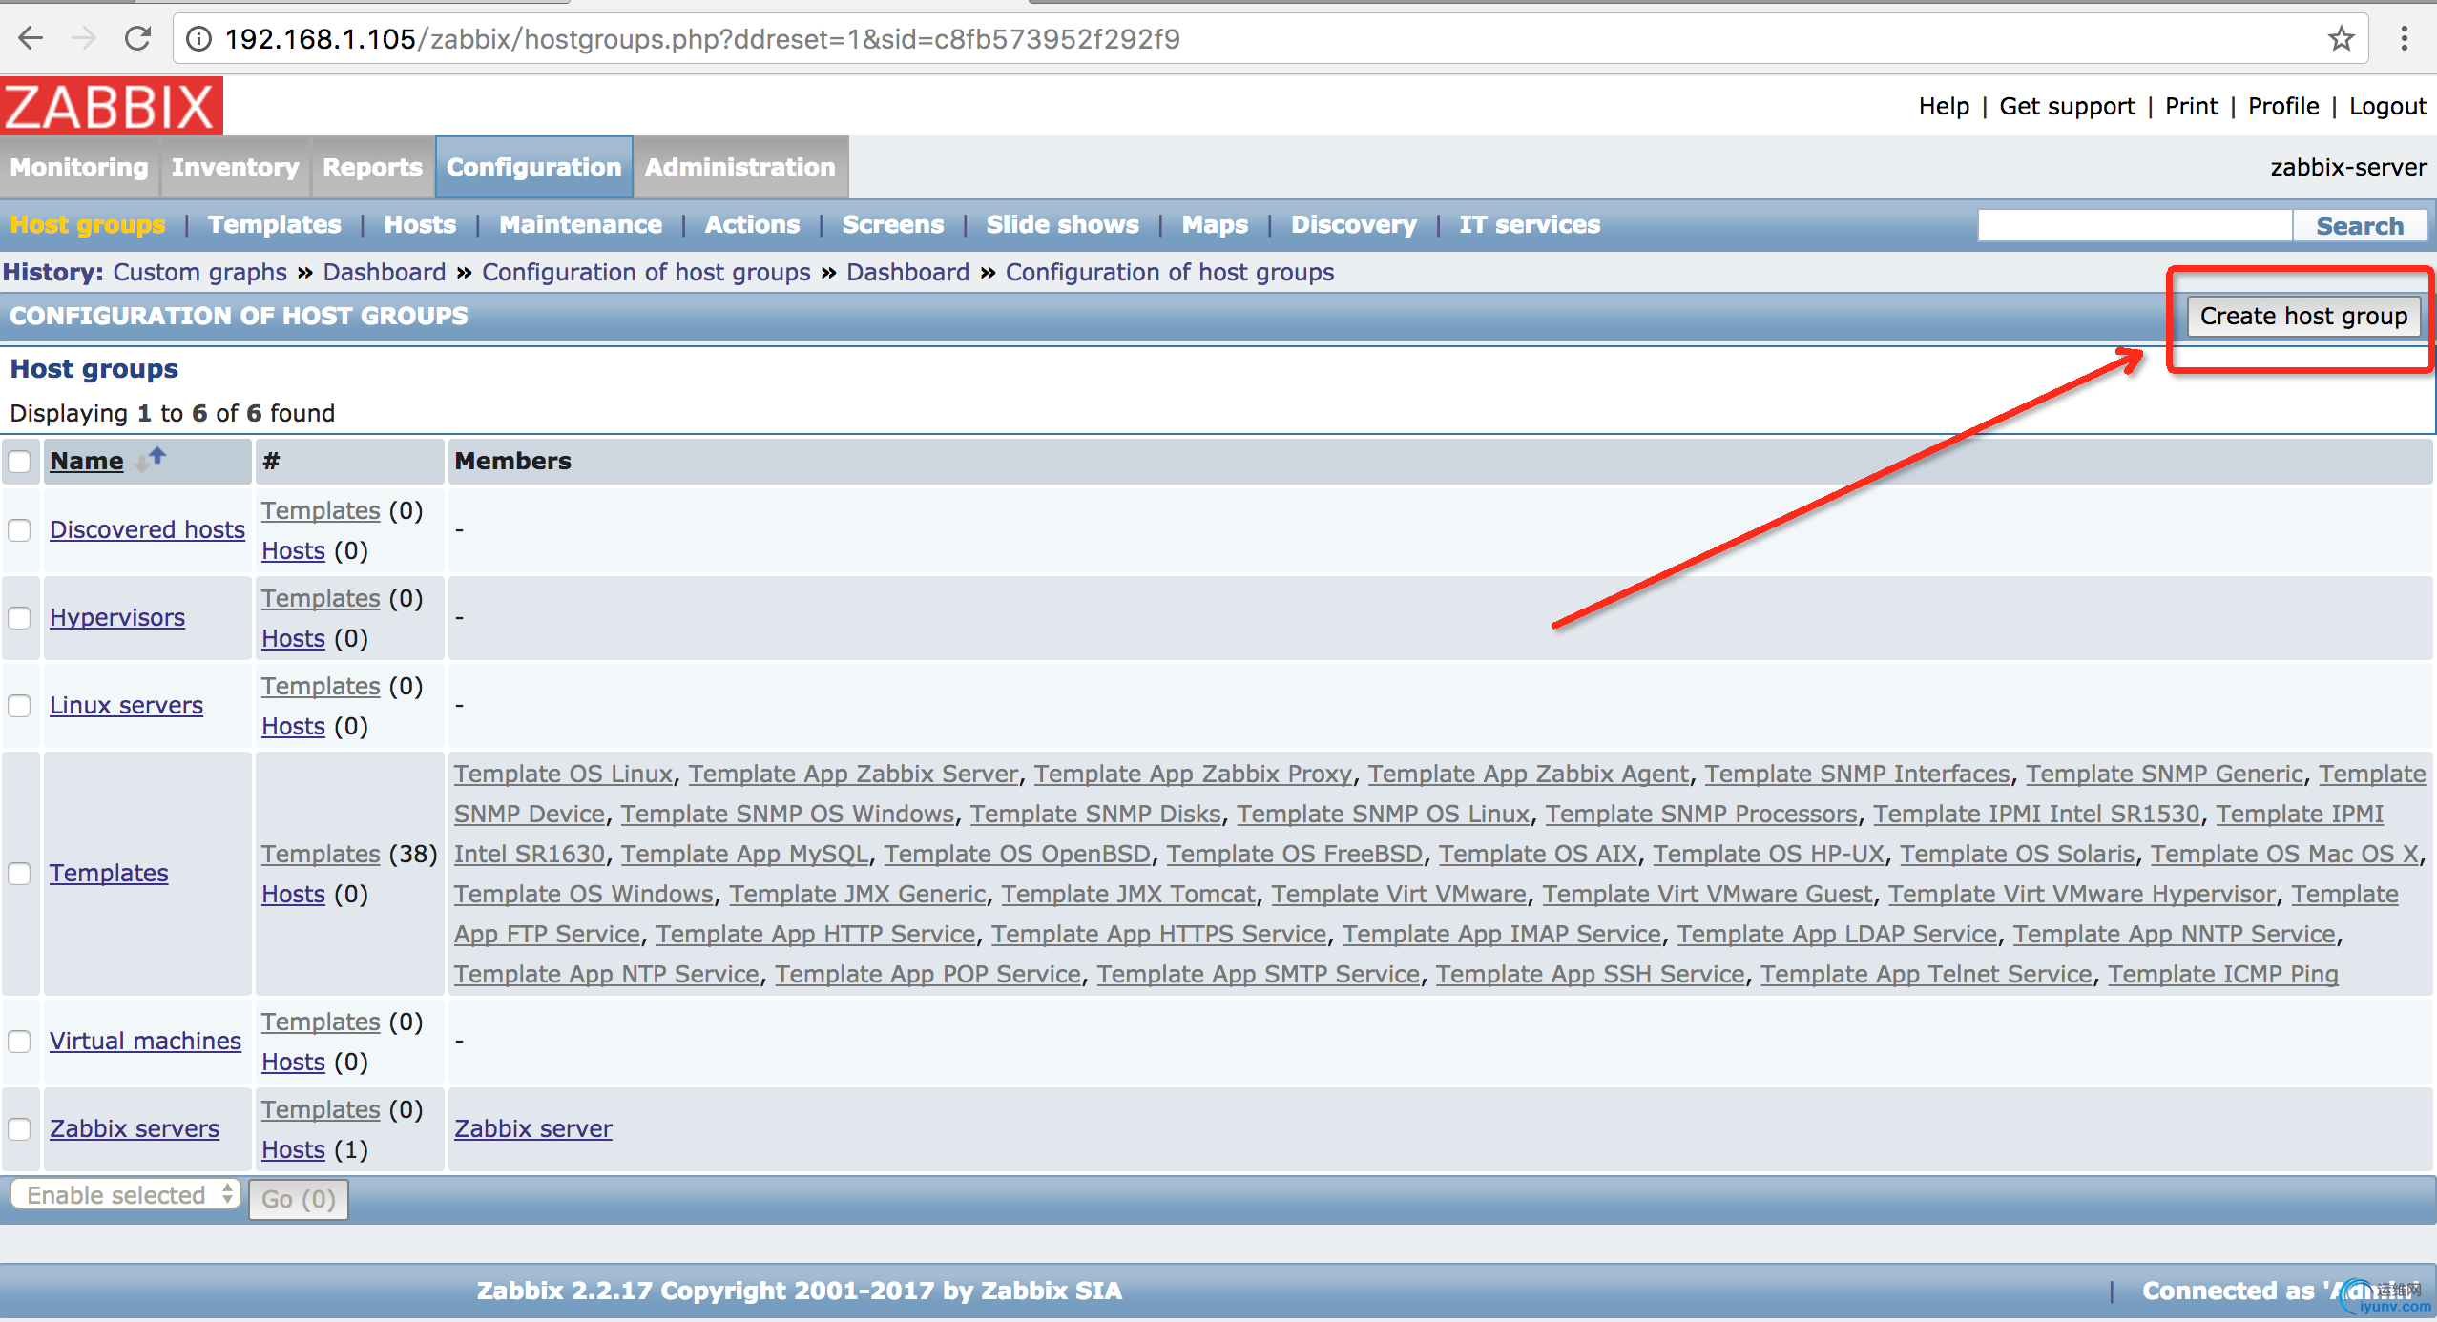Click the site info icon in address bar
The height and width of the screenshot is (1322, 2437).
(198, 39)
